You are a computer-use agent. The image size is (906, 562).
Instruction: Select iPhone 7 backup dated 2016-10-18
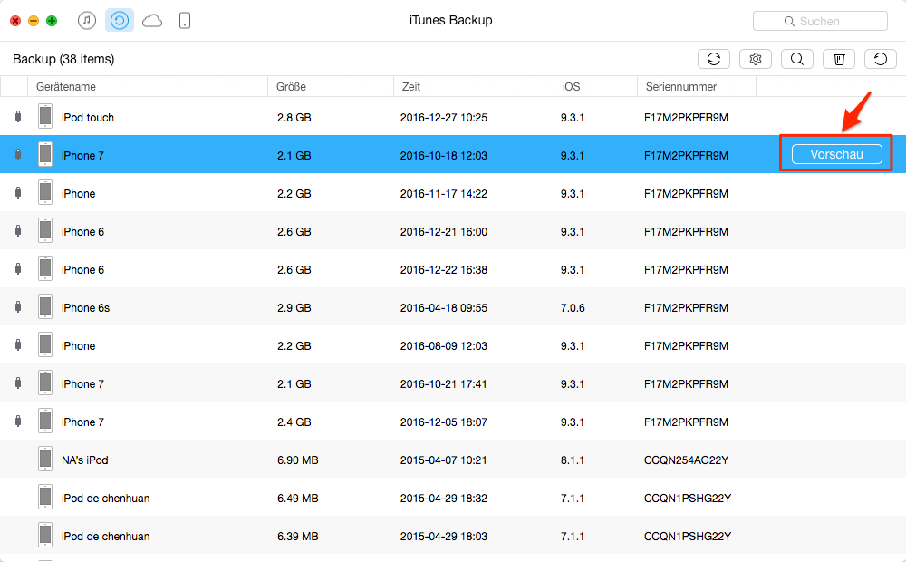click(x=453, y=154)
